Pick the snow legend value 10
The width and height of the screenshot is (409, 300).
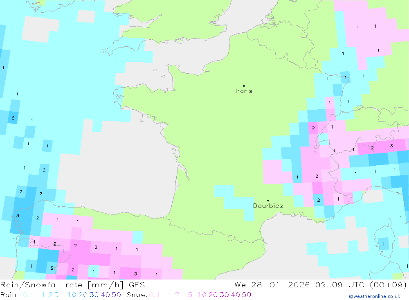pyautogui.click(x=202, y=295)
